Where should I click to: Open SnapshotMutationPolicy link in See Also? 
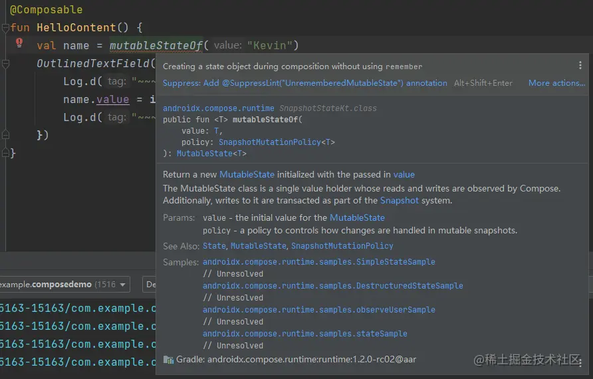point(342,246)
